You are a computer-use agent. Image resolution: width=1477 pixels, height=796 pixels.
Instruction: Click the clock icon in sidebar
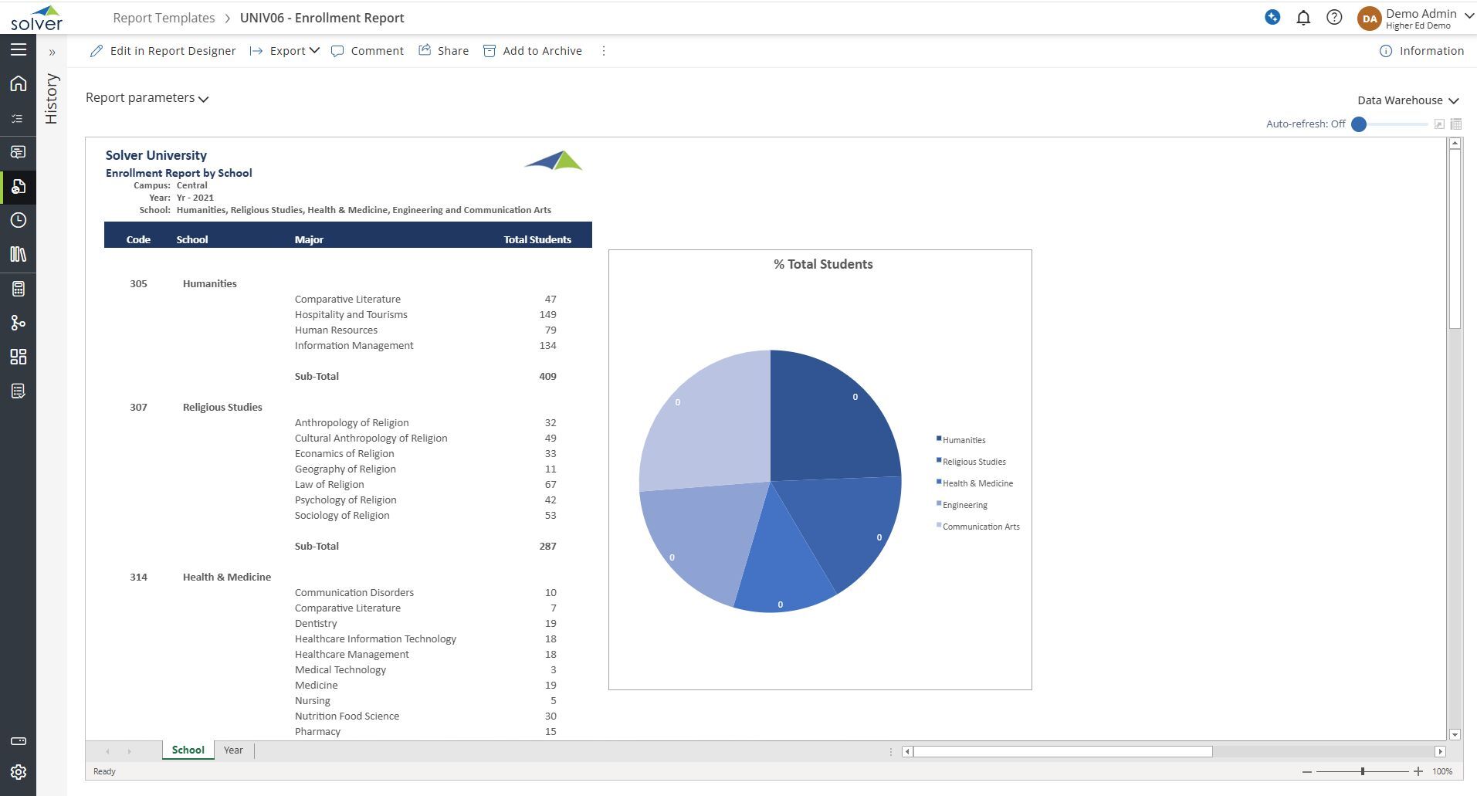[x=19, y=221]
